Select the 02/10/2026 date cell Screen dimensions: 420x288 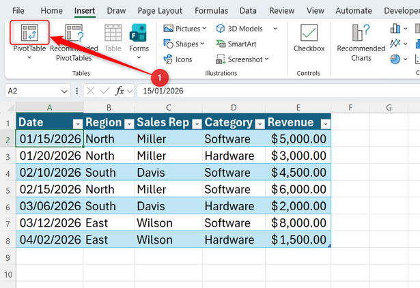[x=50, y=173]
